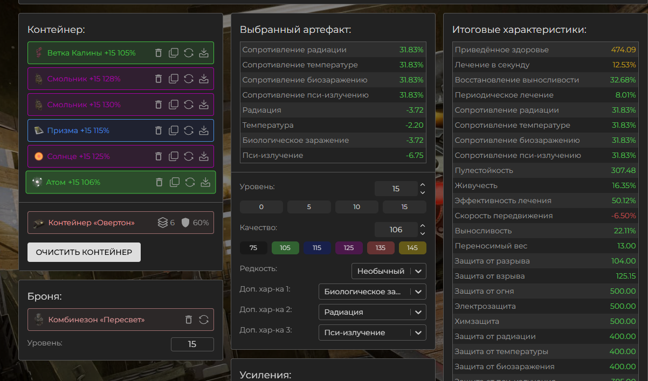Open the Доп. хар-ка 1 dropdown
Viewport: 648px width, 381px height.
pos(373,292)
